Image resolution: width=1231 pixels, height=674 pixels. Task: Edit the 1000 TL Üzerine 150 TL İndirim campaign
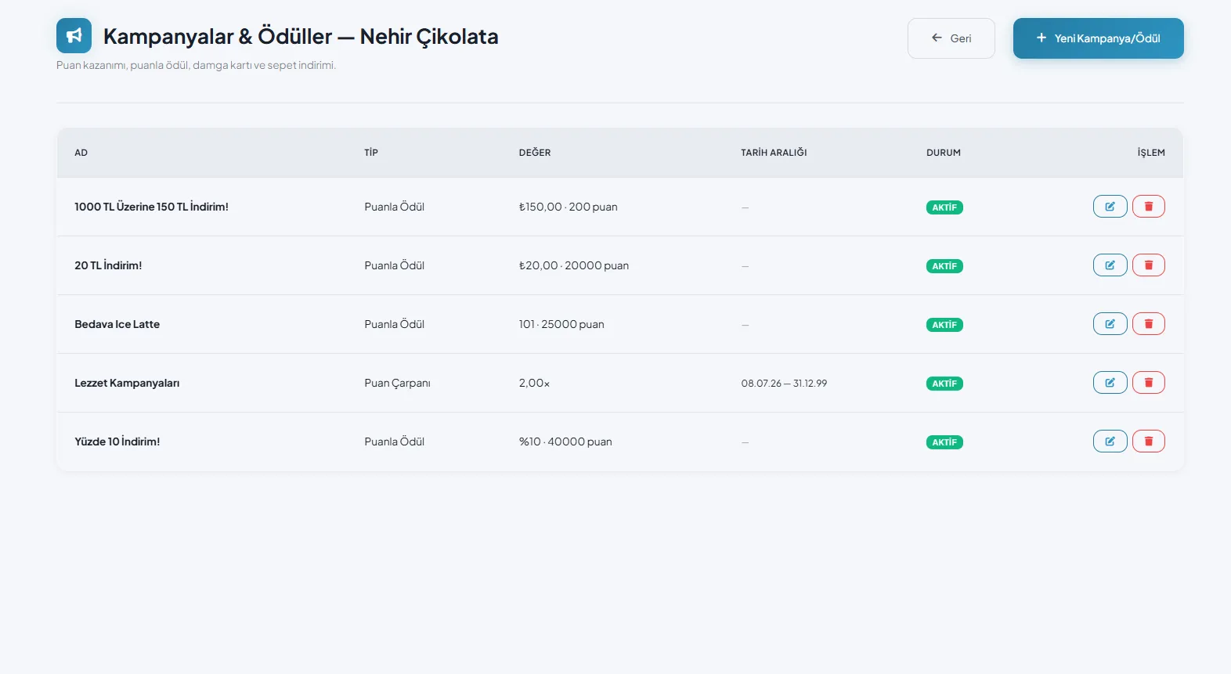(x=1110, y=207)
